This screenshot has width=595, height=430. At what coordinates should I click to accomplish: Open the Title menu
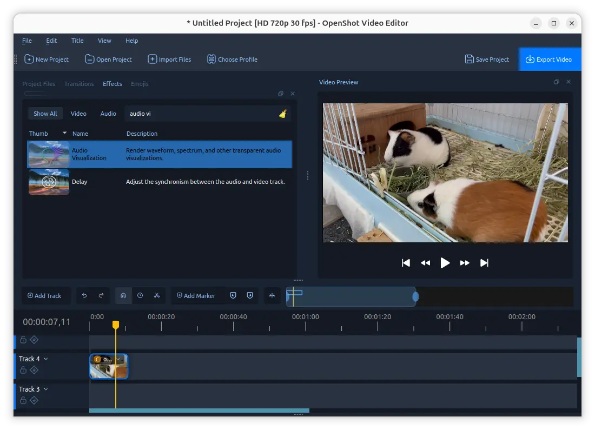click(x=77, y=41)
